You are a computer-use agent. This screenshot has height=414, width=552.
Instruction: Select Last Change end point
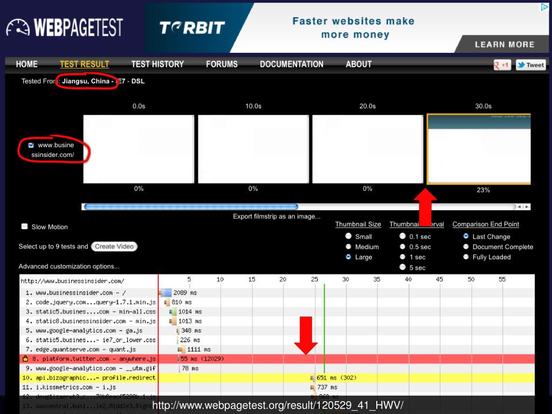point(466,236)
